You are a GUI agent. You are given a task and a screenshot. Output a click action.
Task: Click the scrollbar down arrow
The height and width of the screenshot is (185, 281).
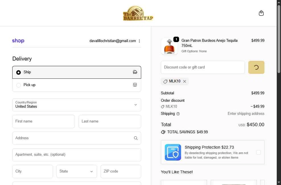tap(279, 183)
